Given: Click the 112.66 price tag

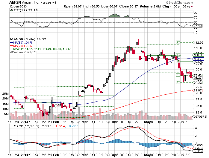Looking at the screenshot, I should [198, 42].
